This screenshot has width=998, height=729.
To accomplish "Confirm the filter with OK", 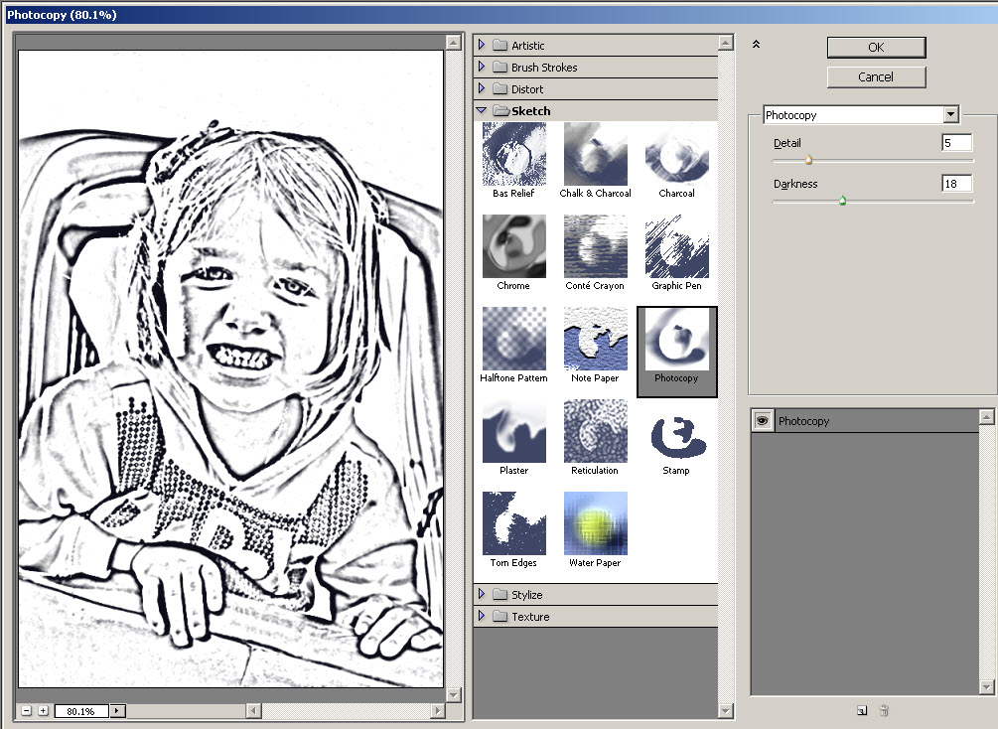I will point(875,47).
